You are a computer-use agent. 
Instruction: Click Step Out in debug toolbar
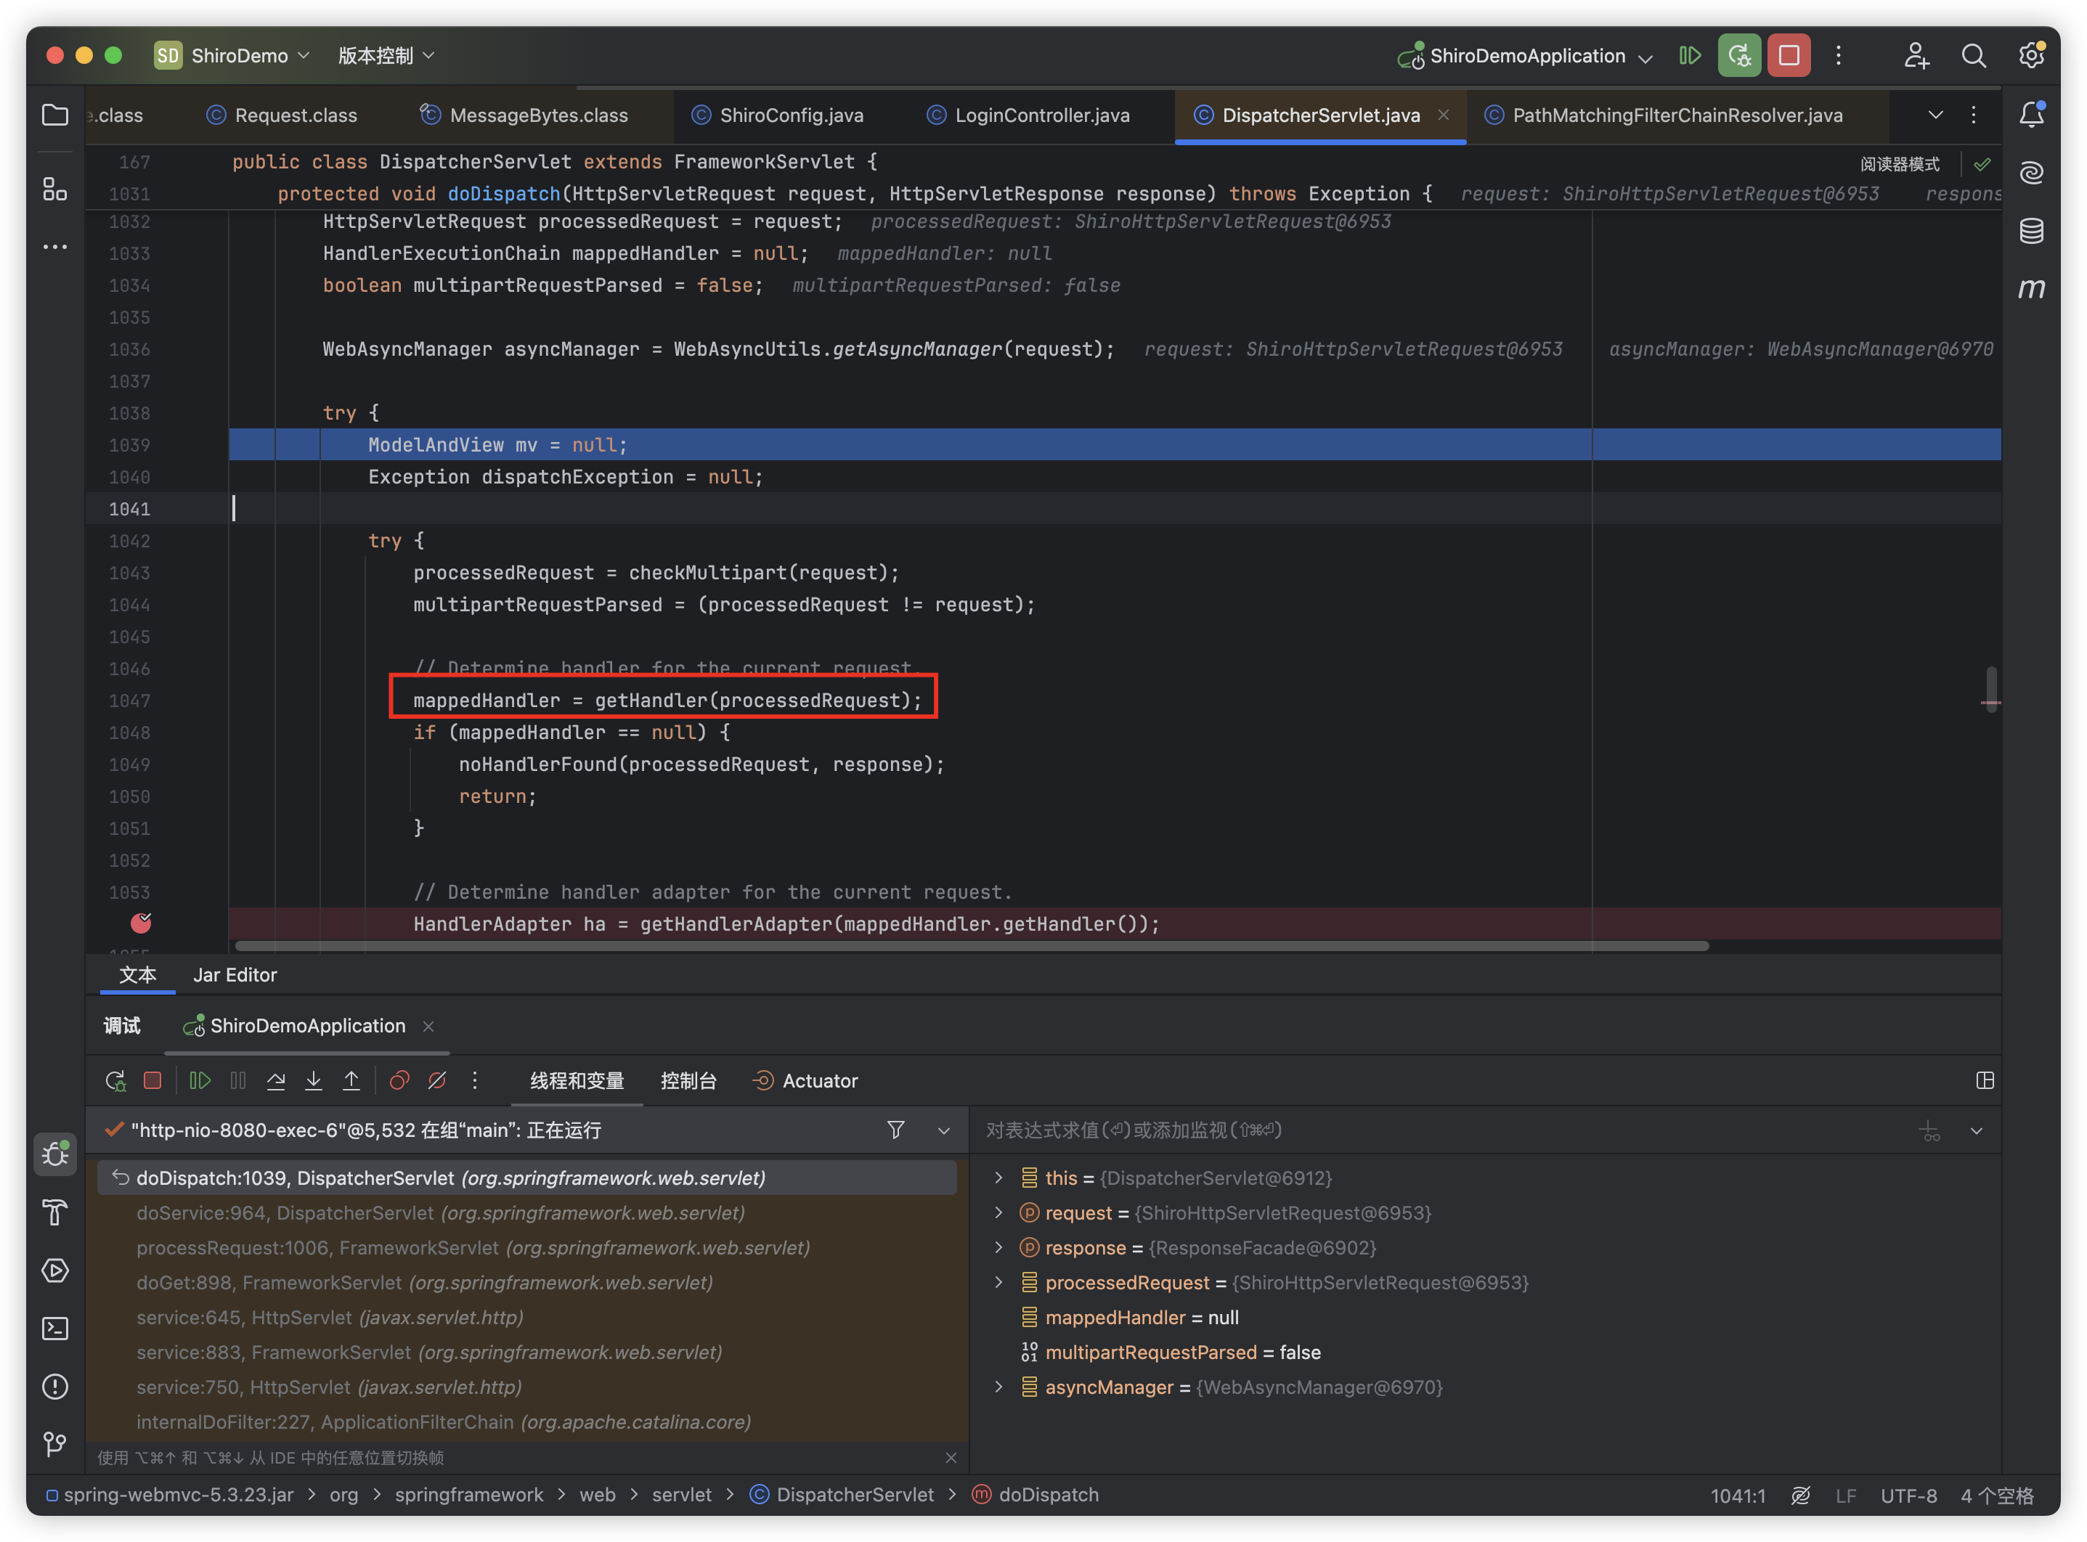click(351, 1080)
